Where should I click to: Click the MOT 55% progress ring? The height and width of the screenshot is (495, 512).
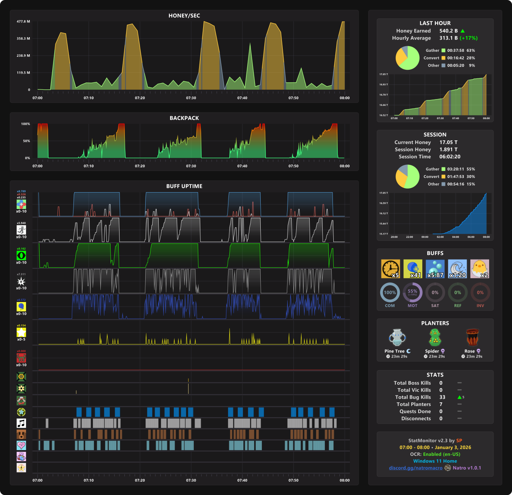tap(412, 293)
